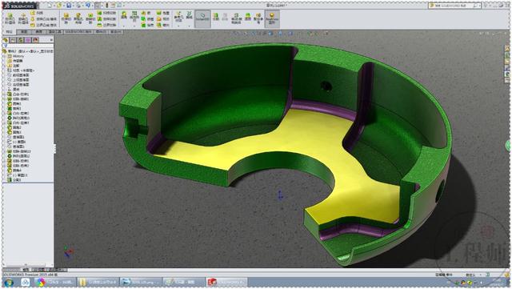Select the Extruded Cut tool
This screenshot has width=512, height=289.
pos(66,18)
